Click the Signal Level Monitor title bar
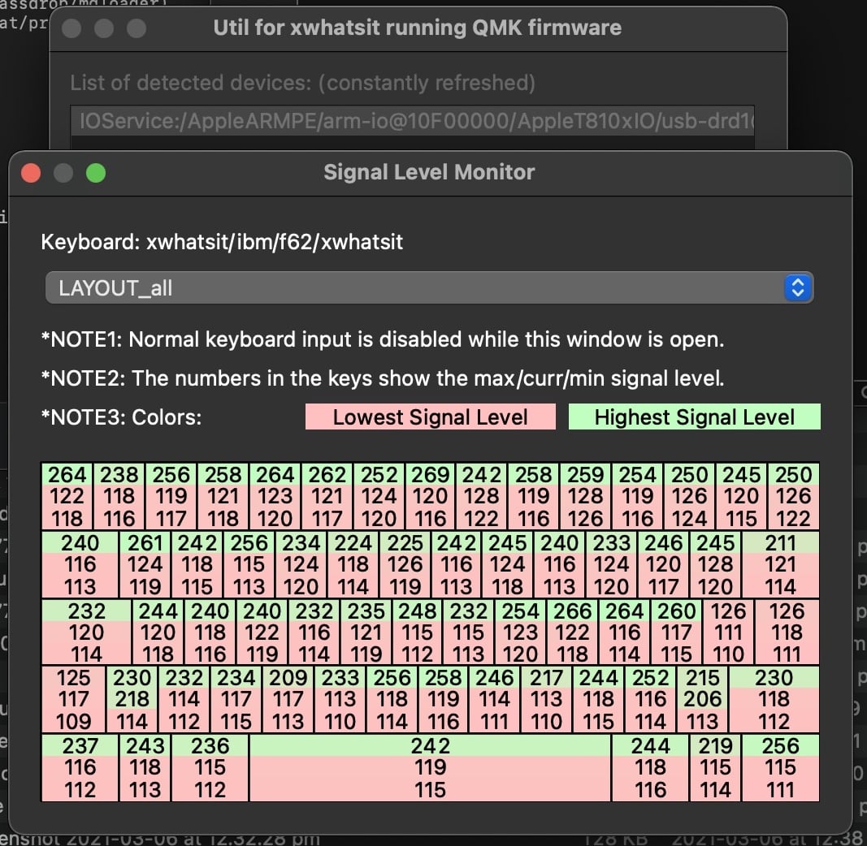 [429, 173]
